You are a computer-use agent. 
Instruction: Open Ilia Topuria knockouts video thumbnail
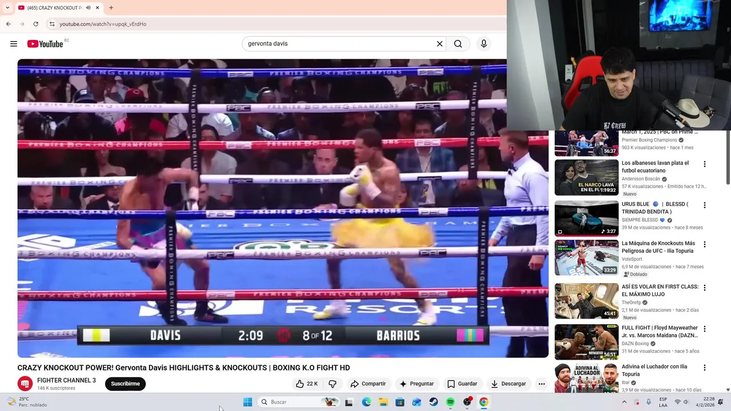point(587,257)
